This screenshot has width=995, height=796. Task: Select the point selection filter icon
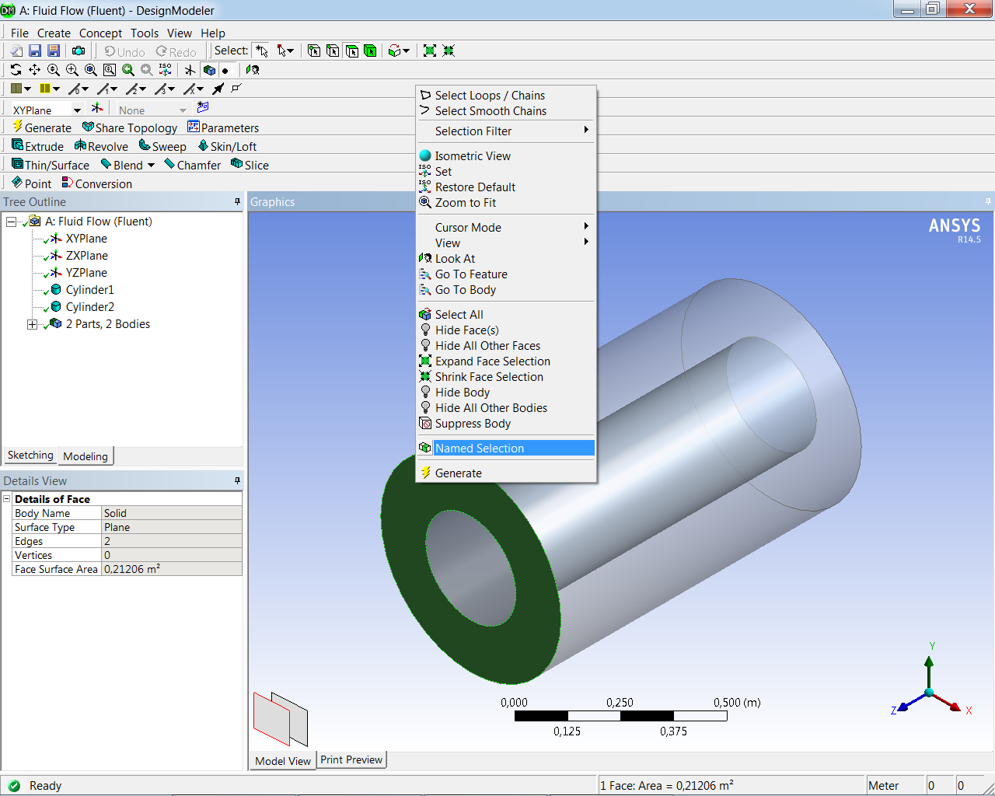click(314, 51)
